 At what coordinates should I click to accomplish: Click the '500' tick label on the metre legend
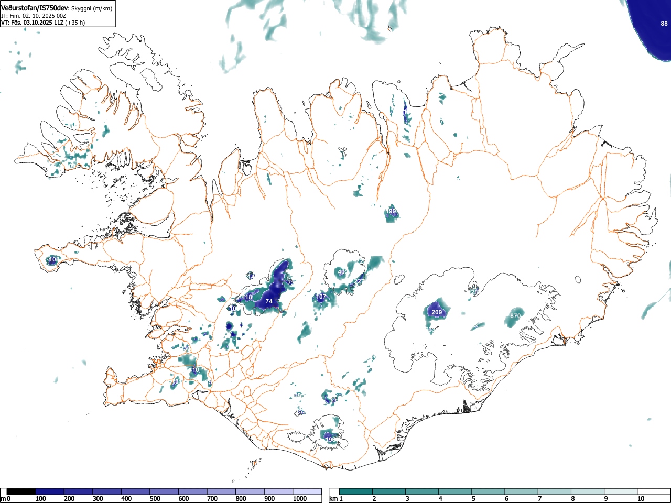[x=155, y=499]
